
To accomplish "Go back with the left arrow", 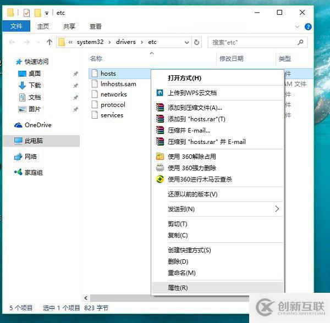I will (12, 42).
